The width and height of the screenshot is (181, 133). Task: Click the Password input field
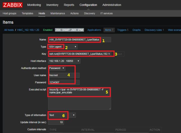click(x=64, y=82)
